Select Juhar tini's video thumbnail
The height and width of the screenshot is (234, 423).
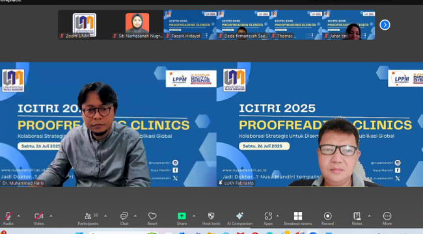tap(349, 25)
